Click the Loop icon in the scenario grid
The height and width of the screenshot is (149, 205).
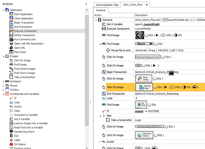pos(104,98)
